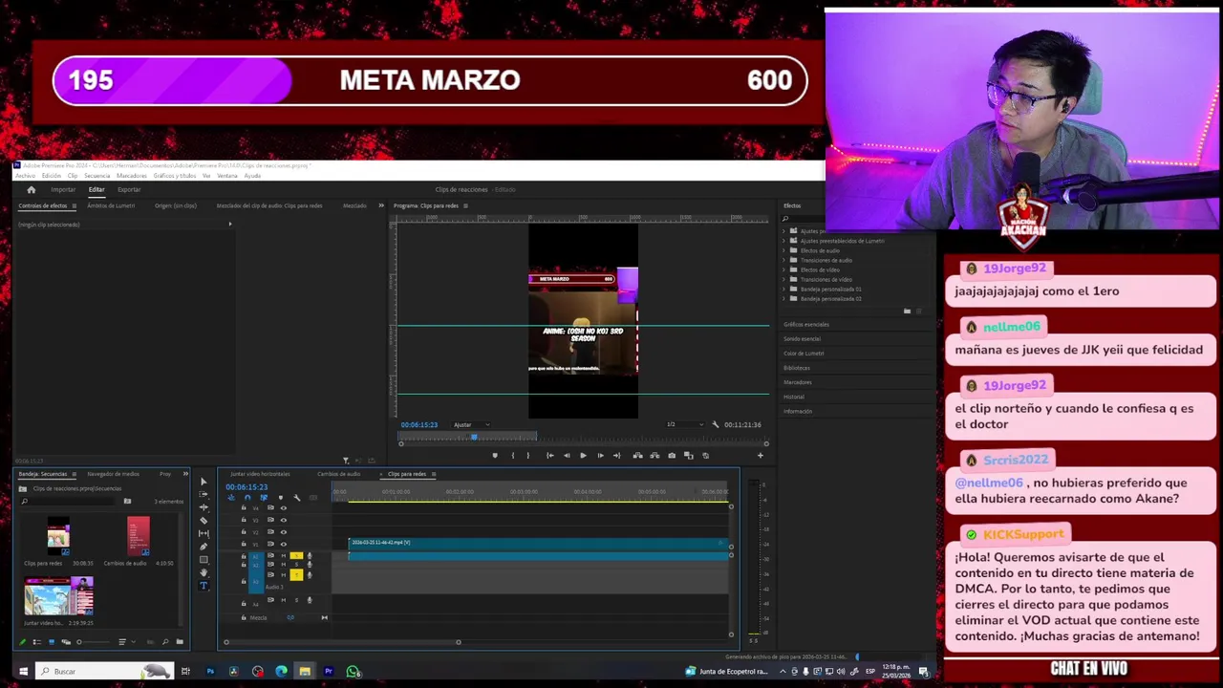This screenshot has height=688, width=1223.
Task: Select the Razor tool
Action: point(204,520)
